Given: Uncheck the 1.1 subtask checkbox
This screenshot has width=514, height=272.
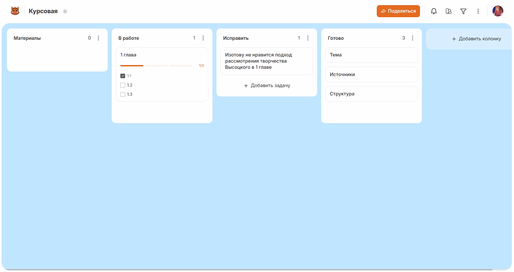Looking at the screenshot, I should click(123, 76).
